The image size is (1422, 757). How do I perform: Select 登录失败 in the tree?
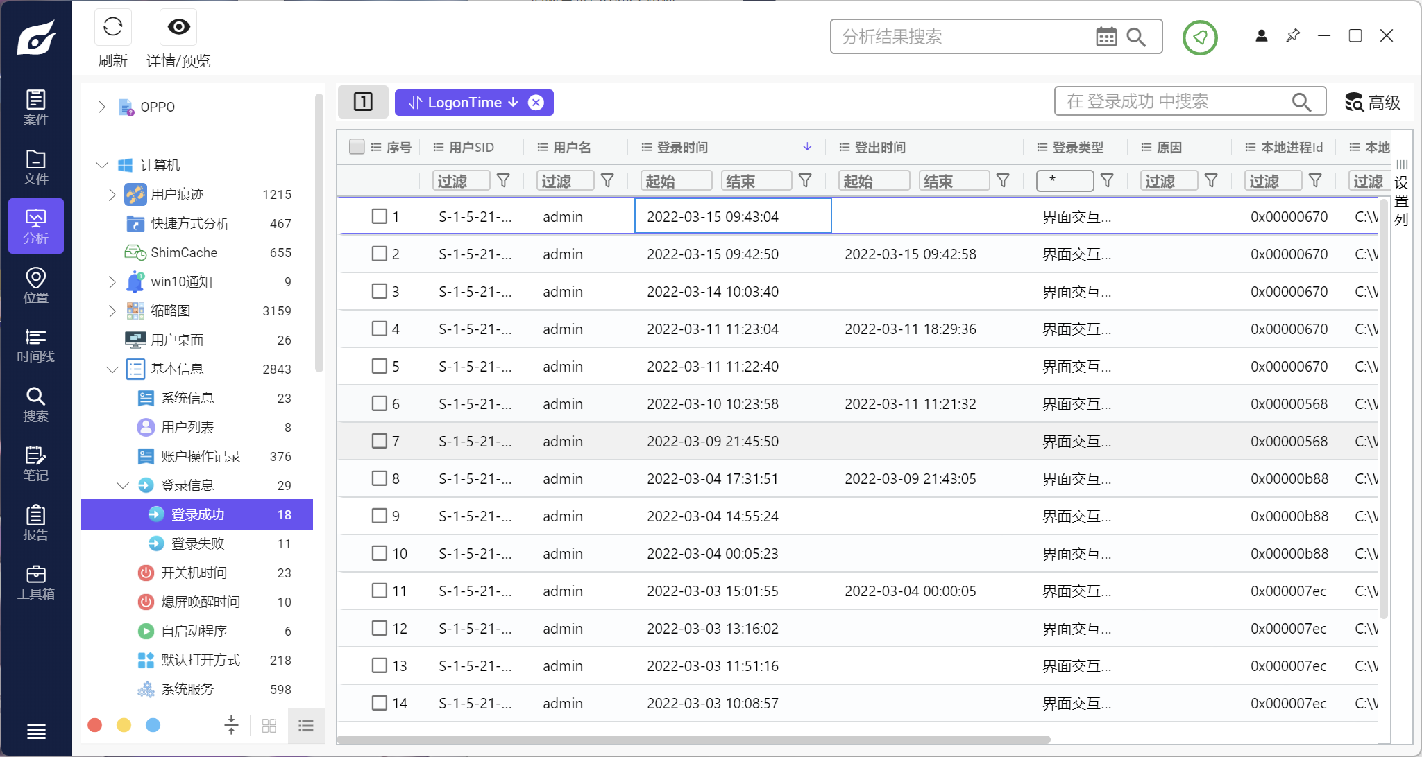196,544
